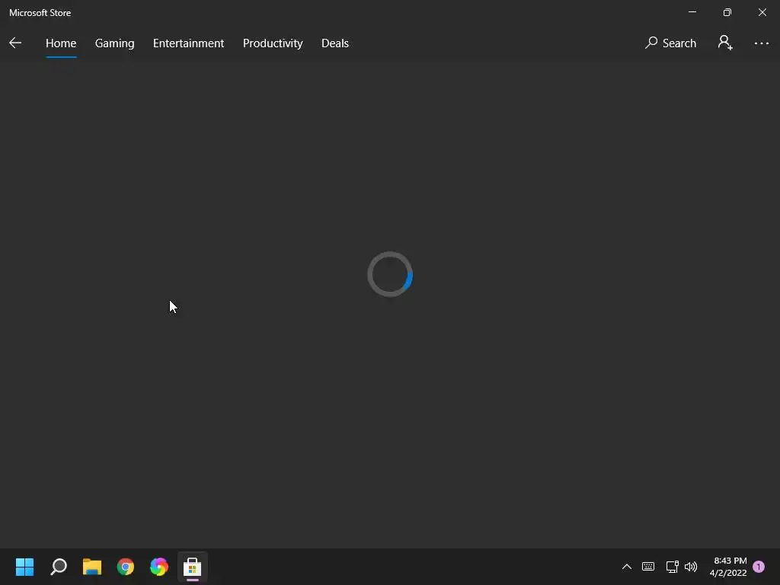
Task: Select the Home tab
Action: (61, 43)
